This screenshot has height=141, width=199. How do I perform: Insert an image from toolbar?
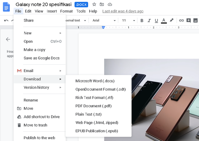196,20
